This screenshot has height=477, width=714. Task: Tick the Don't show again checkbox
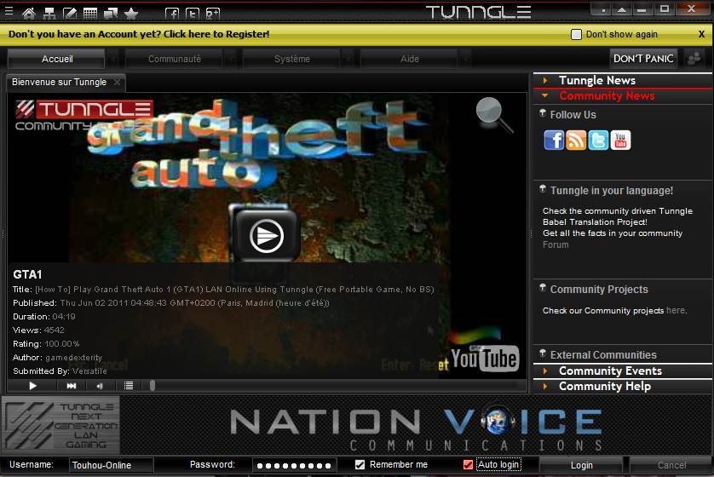[576, 34]
